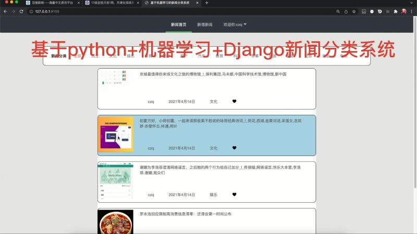Focus the address bar showing 127.0.0.1:8109

point(181,11)
